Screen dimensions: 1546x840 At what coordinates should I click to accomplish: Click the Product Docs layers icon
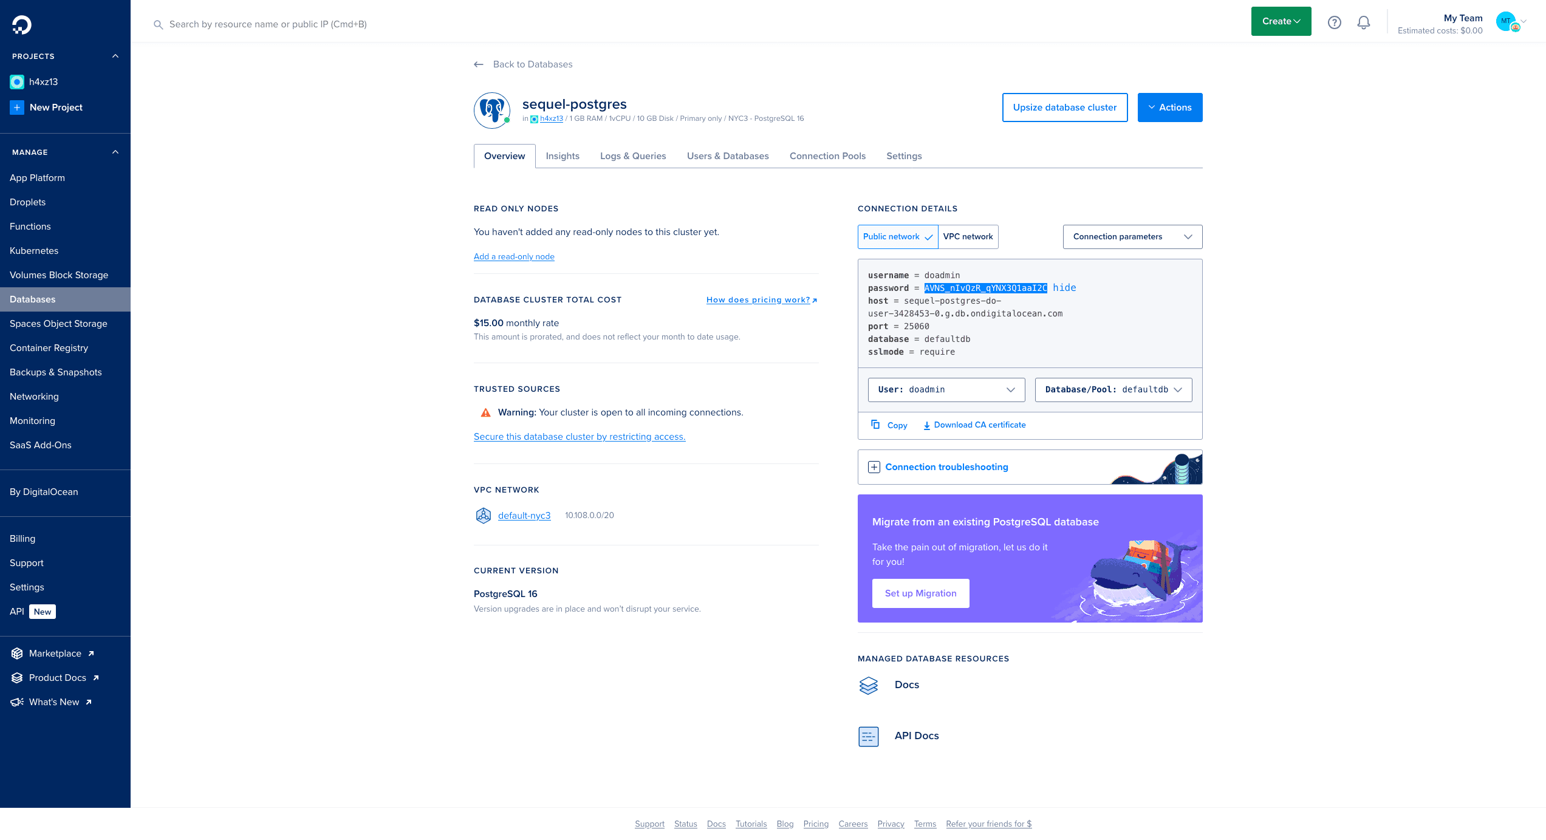click(x=17, y=678)
